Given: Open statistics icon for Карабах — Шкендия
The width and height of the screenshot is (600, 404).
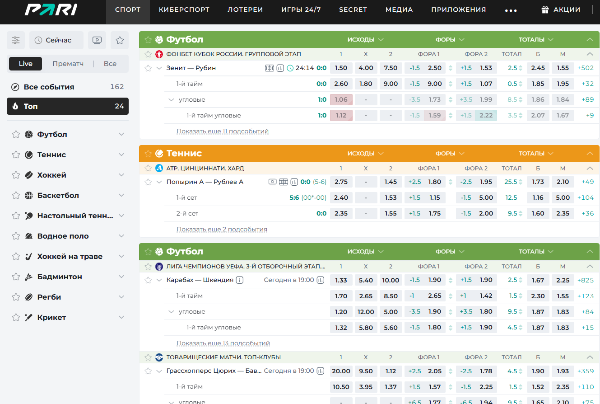Looking at the screenshot, I should 321,280.
